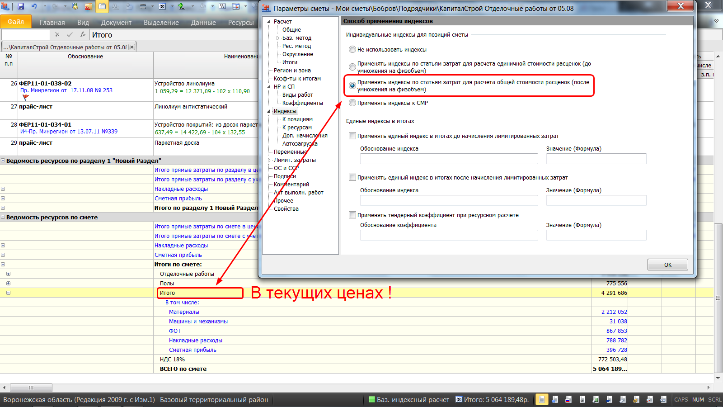Screen dimensions: 723x407
Task: Check single index before limited costs checkbox
Action: 352,136
